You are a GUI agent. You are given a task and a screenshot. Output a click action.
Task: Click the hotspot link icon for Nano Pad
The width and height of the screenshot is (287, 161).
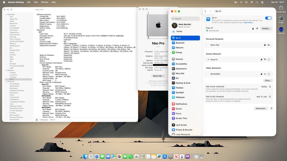[x=269, y=45]
